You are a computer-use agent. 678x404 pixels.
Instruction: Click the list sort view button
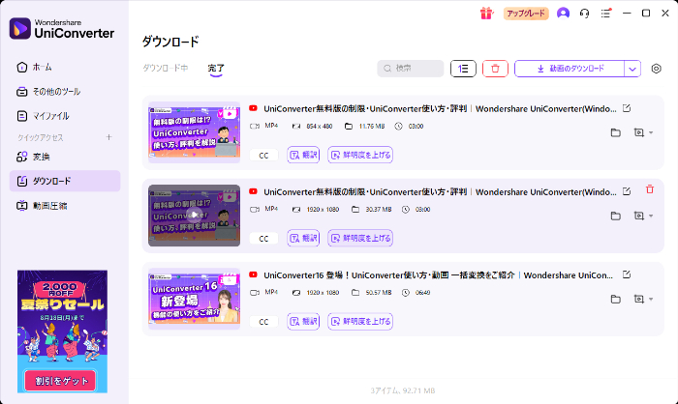point(463,69)
